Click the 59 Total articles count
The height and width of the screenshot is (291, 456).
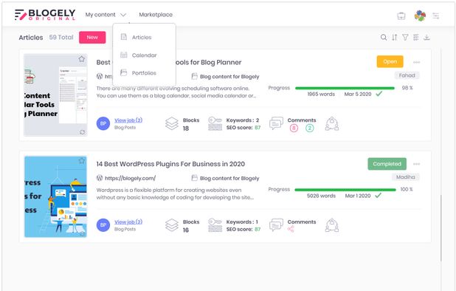tap(61, 37)
